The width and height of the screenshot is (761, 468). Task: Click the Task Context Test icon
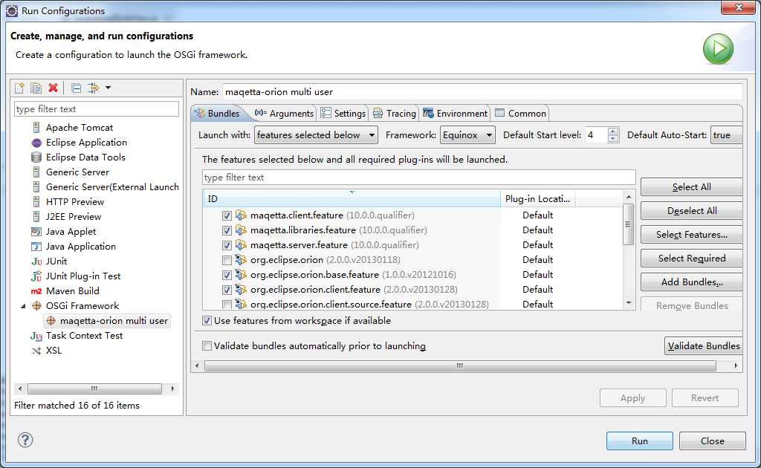[36, 336]
